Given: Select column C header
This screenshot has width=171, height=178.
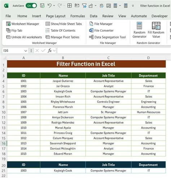Looking at the screenshot, I should click(108, 58).
